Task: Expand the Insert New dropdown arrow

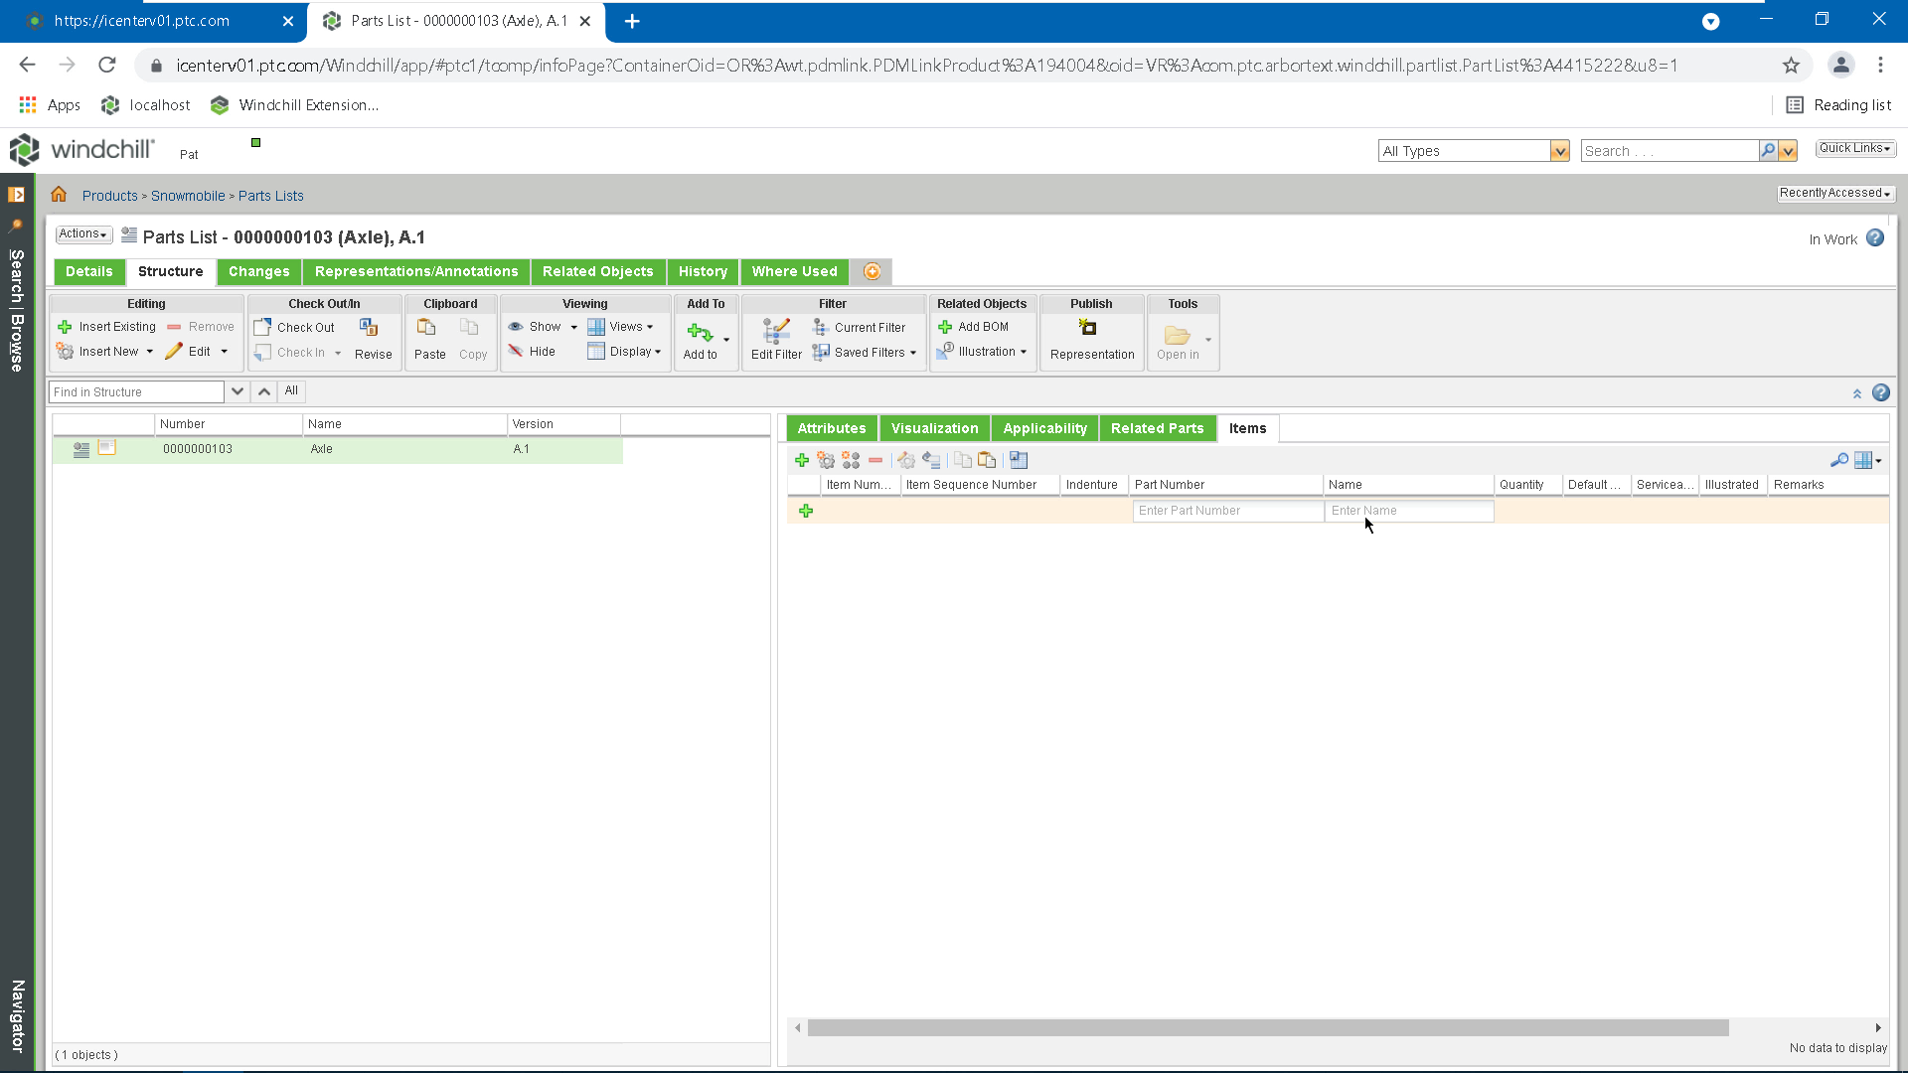Action: click(150, 352)
